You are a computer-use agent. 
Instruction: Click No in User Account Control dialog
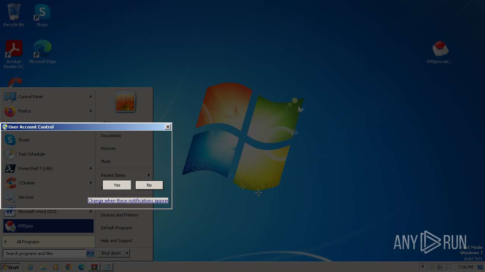(149, 185)
